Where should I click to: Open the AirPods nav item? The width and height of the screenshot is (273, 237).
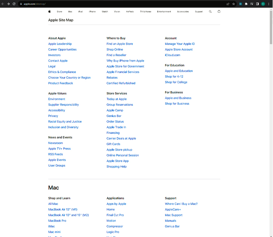(x=130, y=12)
